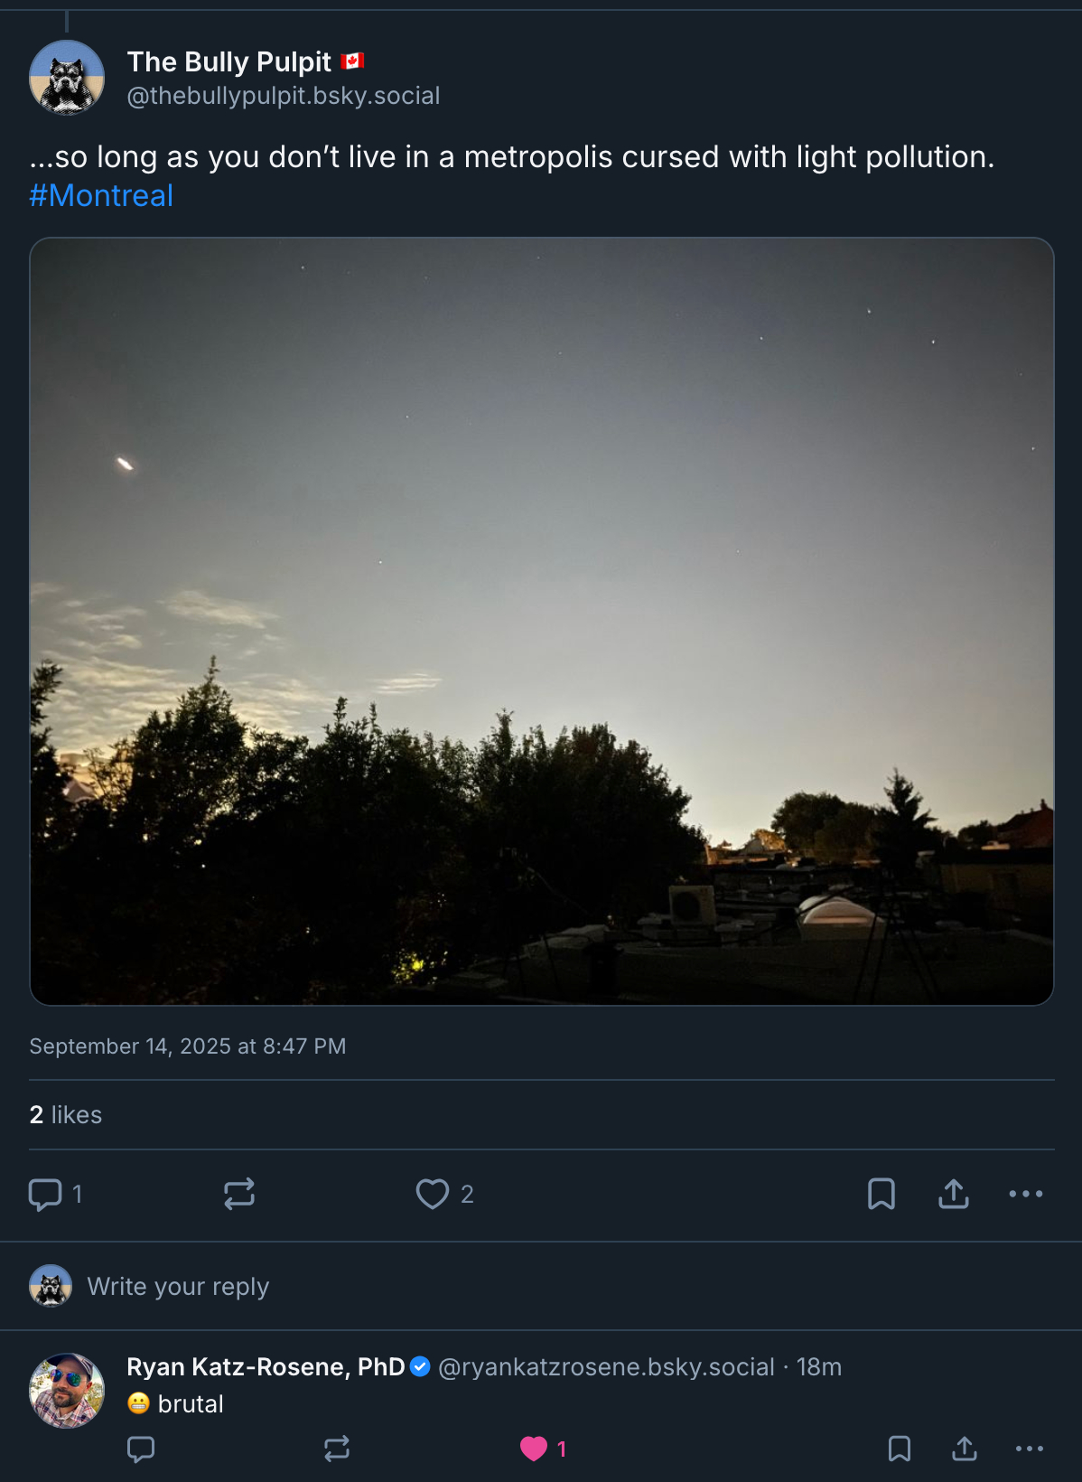The height and width of the screenshot is (1482, 1082).
Task: Repost Ryan's "brutal" reply
Action: pyautogui.click(x=337, y=1449)
